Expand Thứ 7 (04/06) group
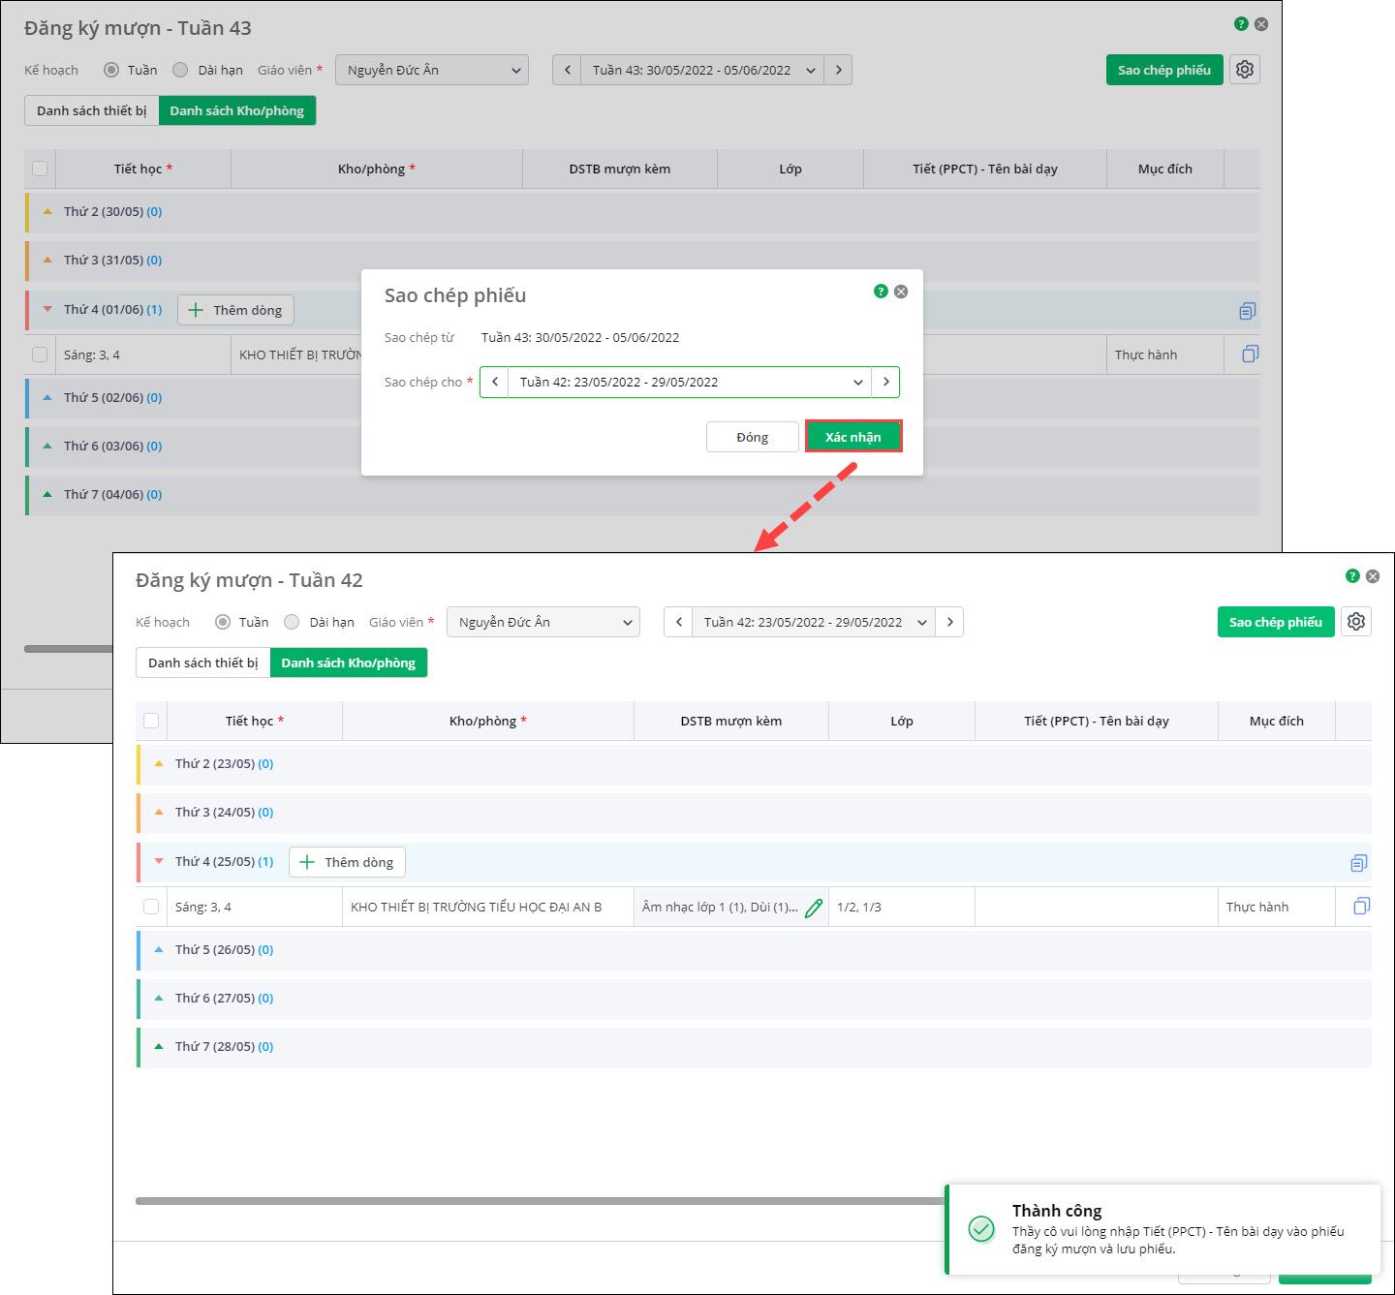1395x1295 pixels. (47, 494)
